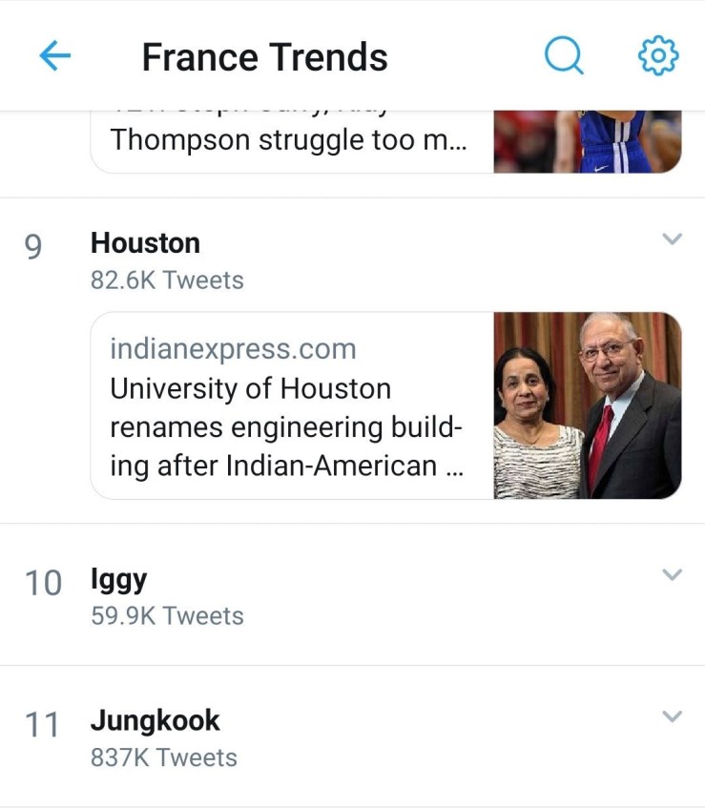Expand options chevron for Houston trend
This screenshot has height=808, width=705.
tap(673, 239)
